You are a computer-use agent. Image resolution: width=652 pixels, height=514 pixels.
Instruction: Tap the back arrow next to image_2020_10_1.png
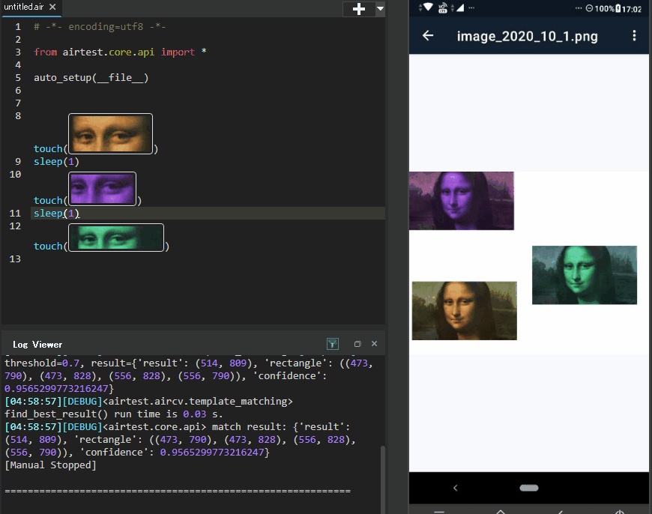[426, 34]
